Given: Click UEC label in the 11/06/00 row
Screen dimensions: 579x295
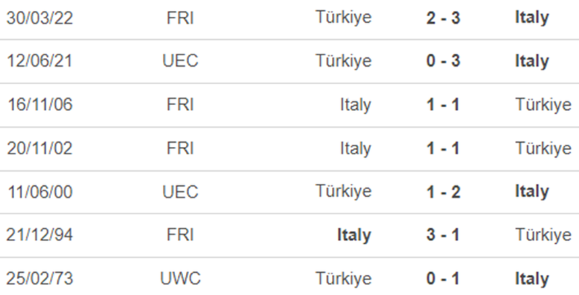Looking at the screenshot, I should (x=180, y=192).
